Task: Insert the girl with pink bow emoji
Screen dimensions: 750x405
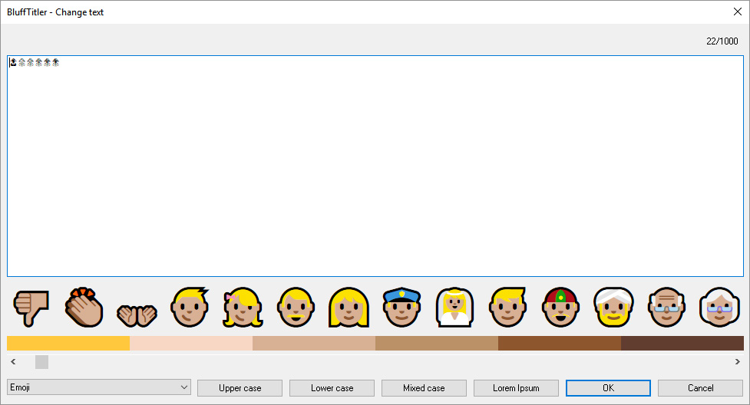Action: pos(243,308)
